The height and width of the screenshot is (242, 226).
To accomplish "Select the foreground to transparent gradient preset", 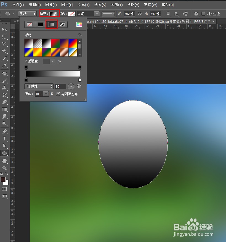I will click(38, 43).
